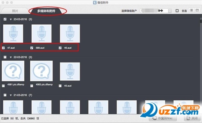
Task: Click the 47.aud file name
Action: (11, 48)
